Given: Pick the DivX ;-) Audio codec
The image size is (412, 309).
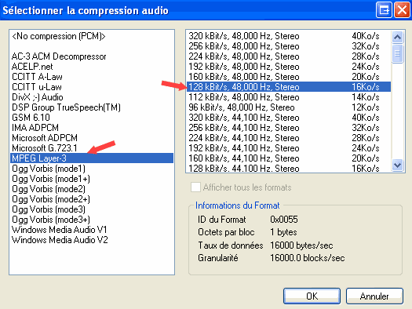Looking at the screenshot, I should (x=92, y=97).
